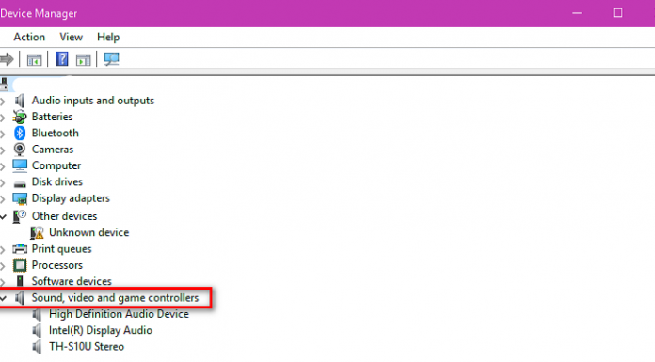655x362 pixels.
Task: Select Sound, video and game controllers label
Action: pos(115,298)
